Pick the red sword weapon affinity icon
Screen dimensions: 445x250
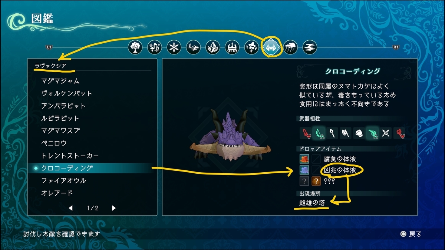306,133
